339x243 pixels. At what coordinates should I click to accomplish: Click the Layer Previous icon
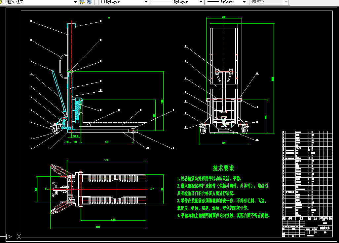pyautogui.click(x=90, y=2)
